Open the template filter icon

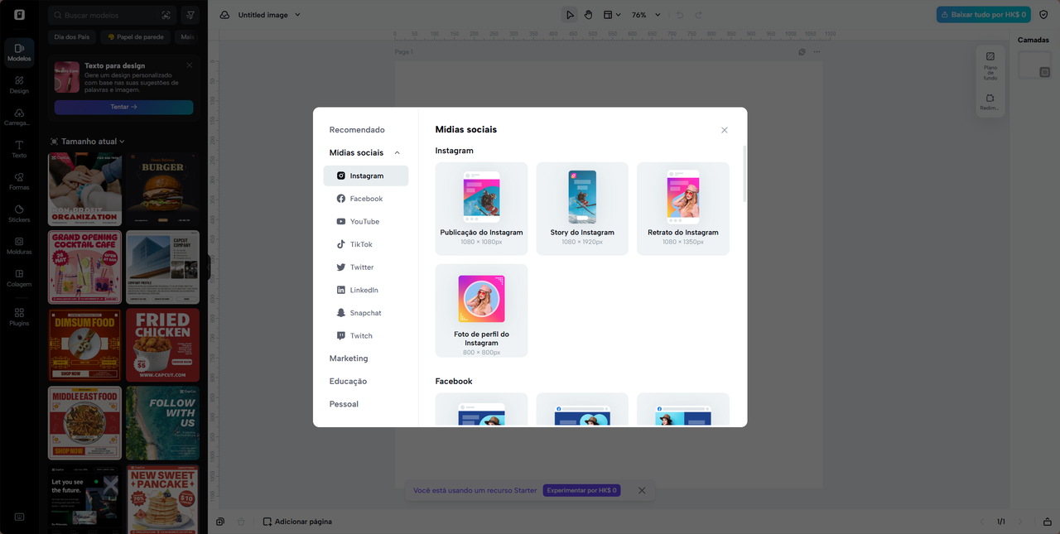click(190, 15)
